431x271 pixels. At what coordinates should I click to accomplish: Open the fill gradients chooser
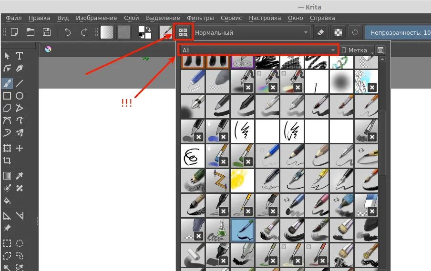(x=107, y=32)
